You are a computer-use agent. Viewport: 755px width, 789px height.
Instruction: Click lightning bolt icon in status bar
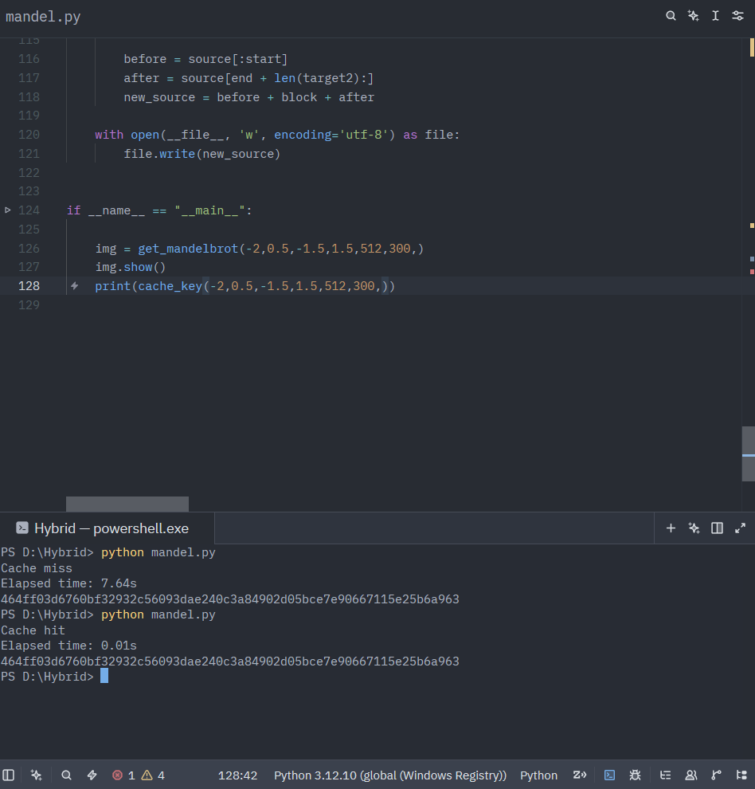92,775
